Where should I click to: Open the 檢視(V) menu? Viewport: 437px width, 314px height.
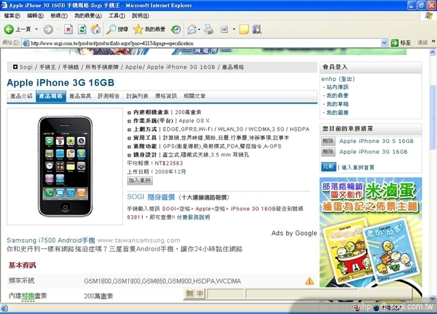[x=59, y=16]
